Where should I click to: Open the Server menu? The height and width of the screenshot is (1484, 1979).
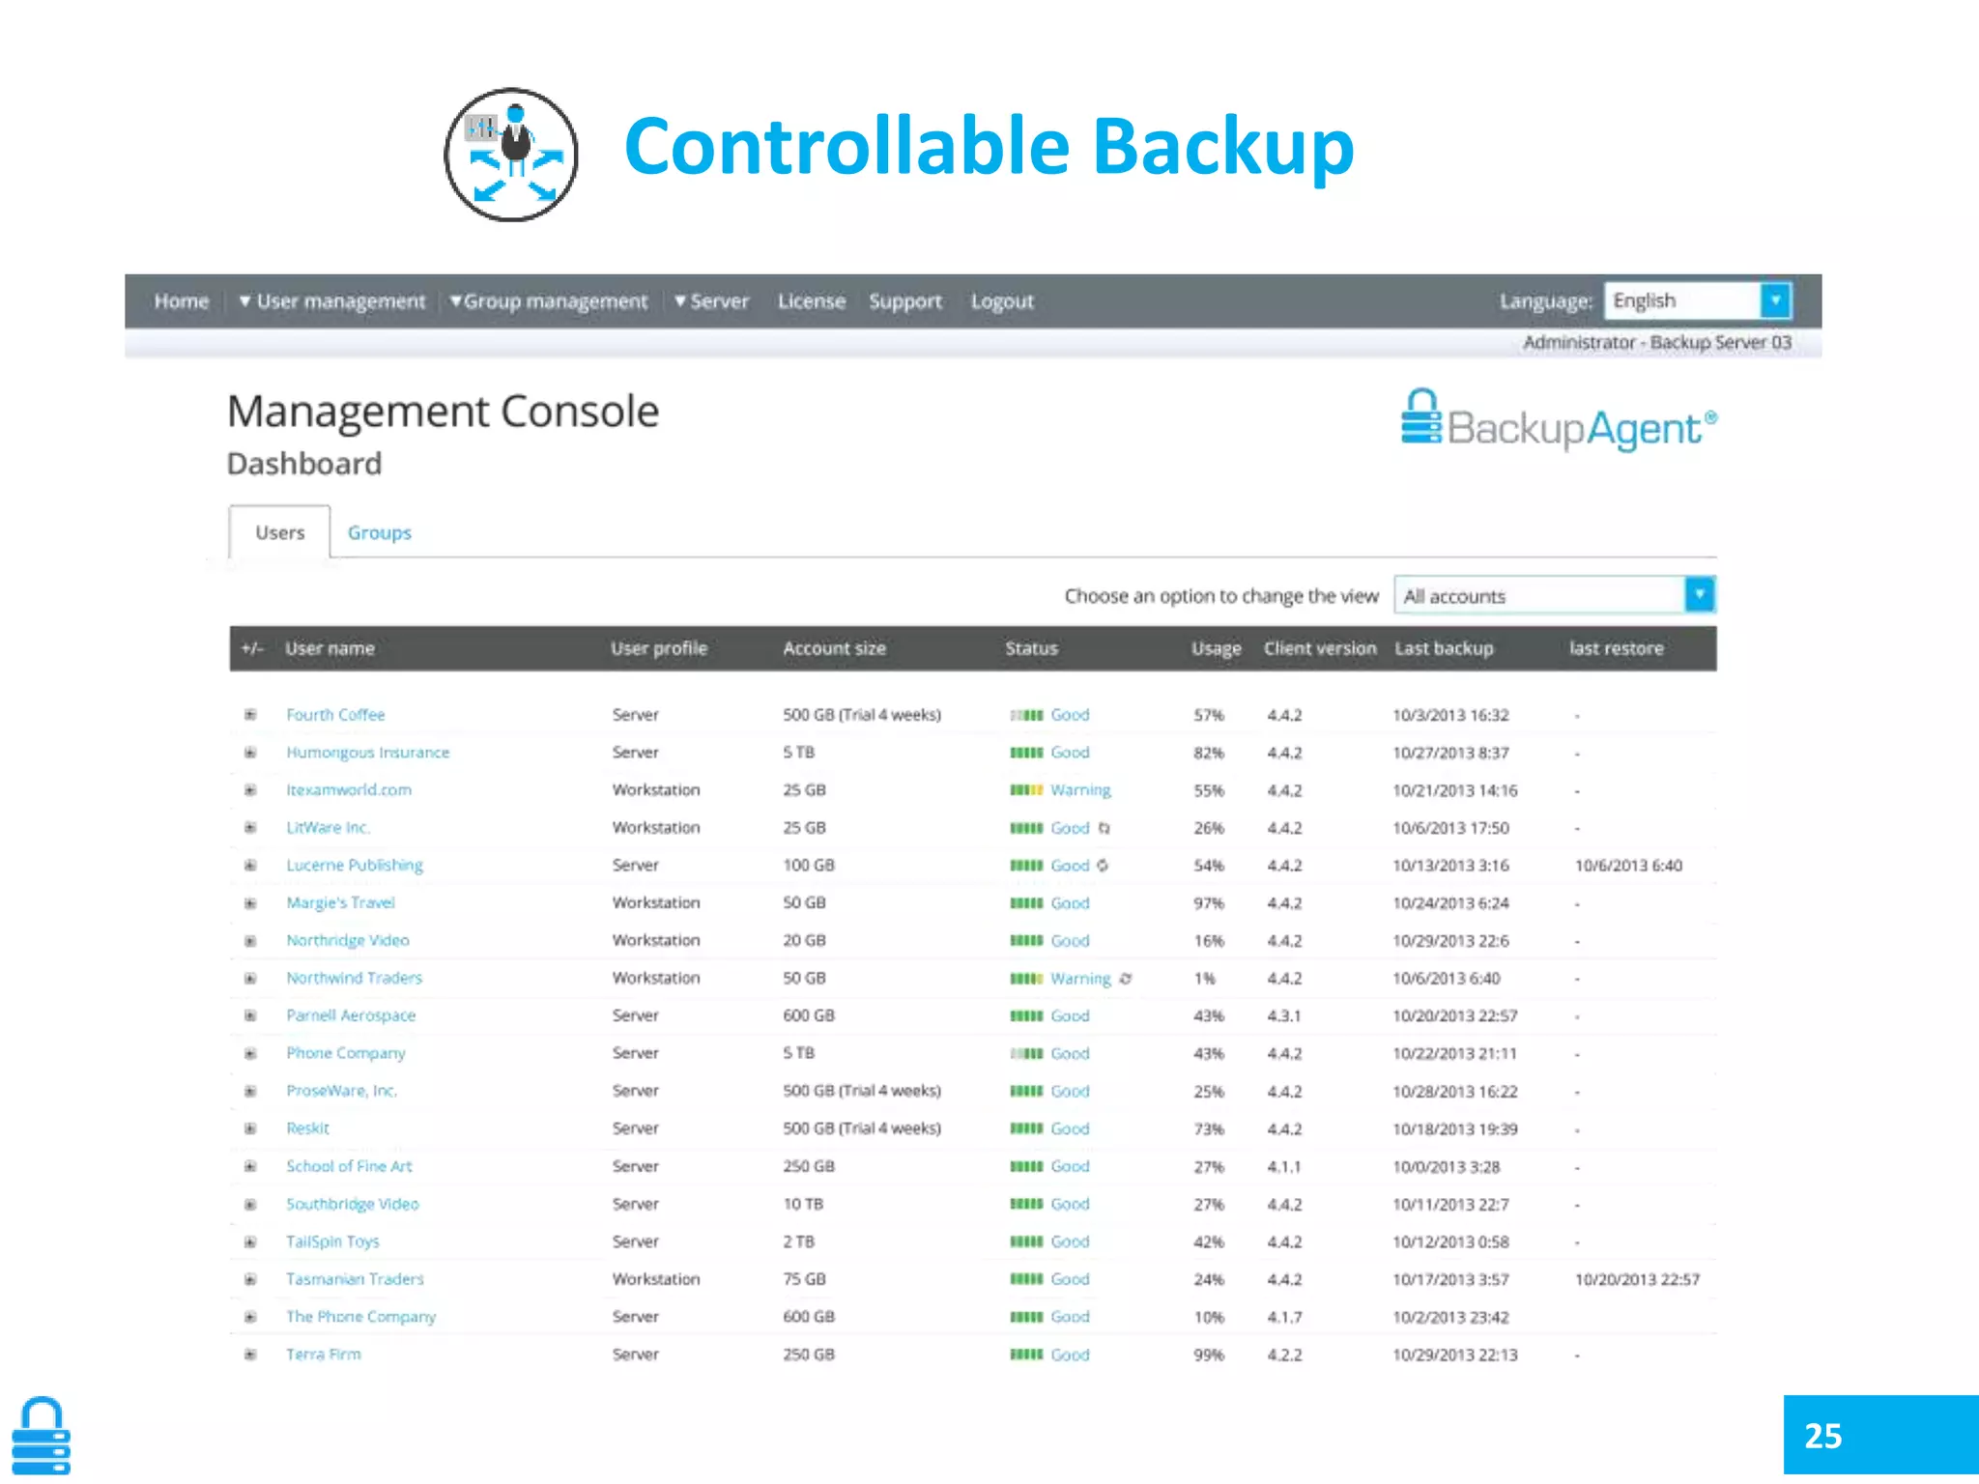(711, 301)
